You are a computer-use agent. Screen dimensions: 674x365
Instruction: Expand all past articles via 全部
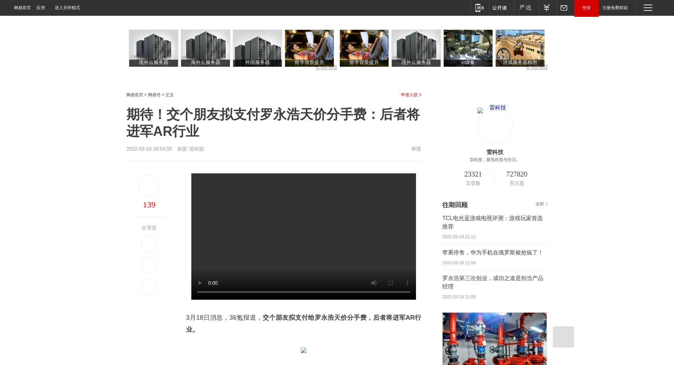coord(541,204)
